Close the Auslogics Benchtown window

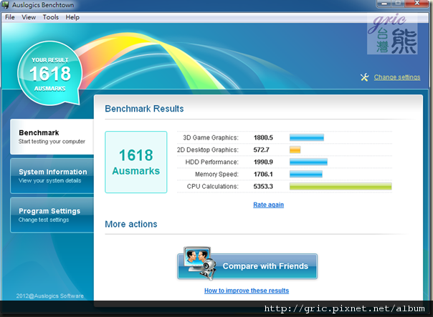417,4
